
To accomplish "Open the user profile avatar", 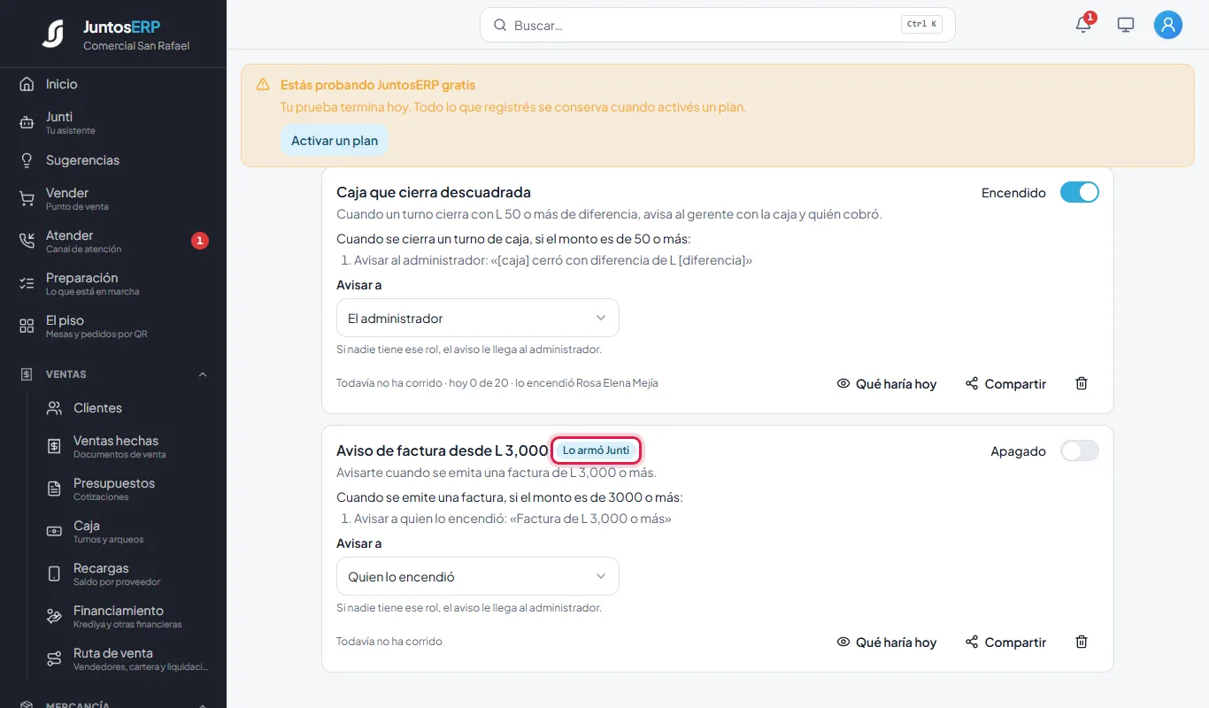I will click(1168, 25).
